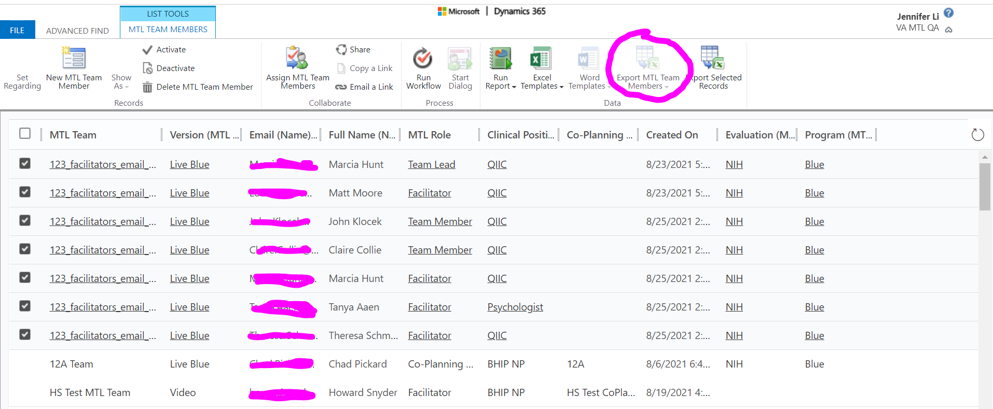Deactivate the selected records
Screen dimensions: 993x409
coord(169,68)
